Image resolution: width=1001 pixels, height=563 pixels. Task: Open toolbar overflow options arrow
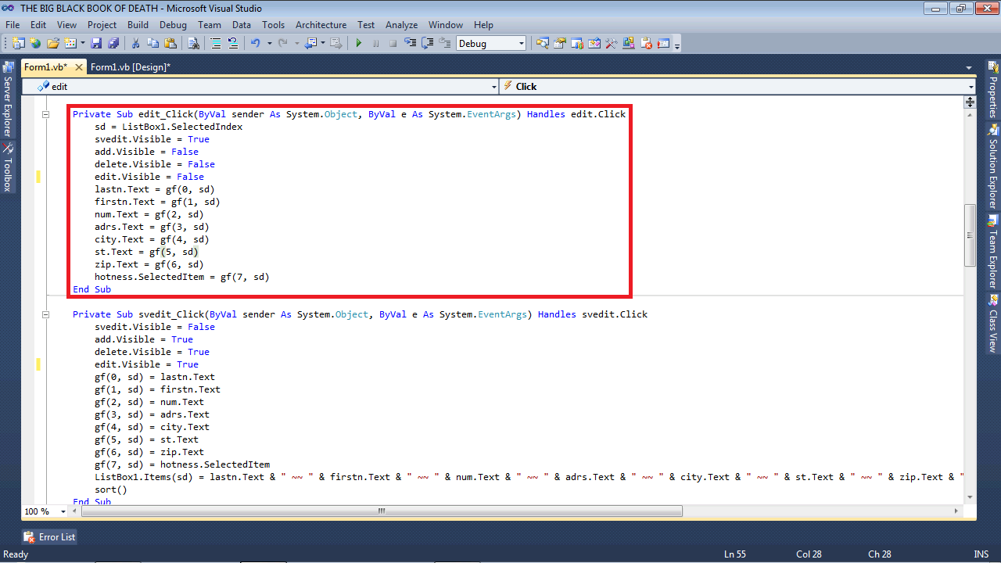(677, 45)
